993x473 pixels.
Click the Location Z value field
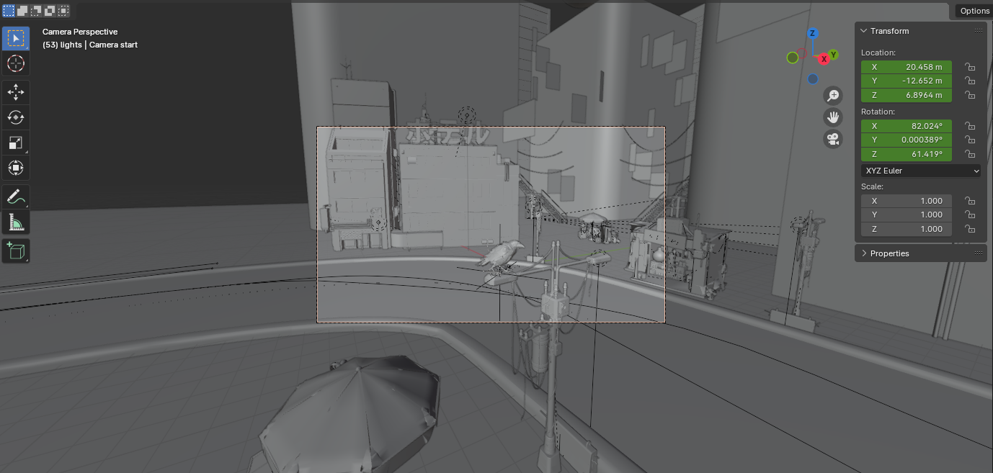coord(907,96)
